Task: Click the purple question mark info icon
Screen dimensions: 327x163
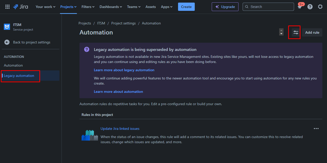Action: (87, 49)
